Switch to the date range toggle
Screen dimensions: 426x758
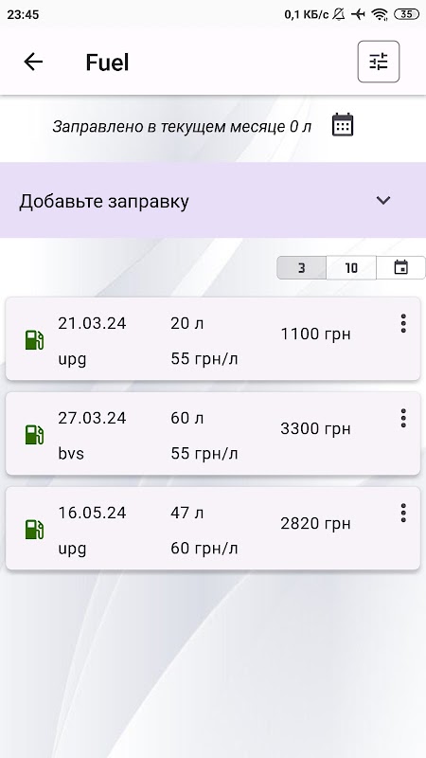pyautogui.click(x=400, y=268)
